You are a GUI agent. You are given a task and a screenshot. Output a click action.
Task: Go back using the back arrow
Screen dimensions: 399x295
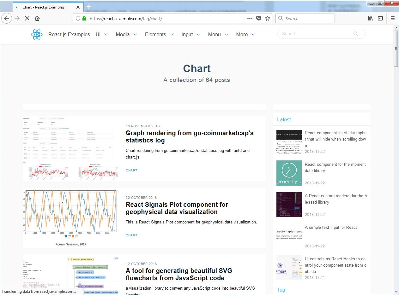(7, 18)
